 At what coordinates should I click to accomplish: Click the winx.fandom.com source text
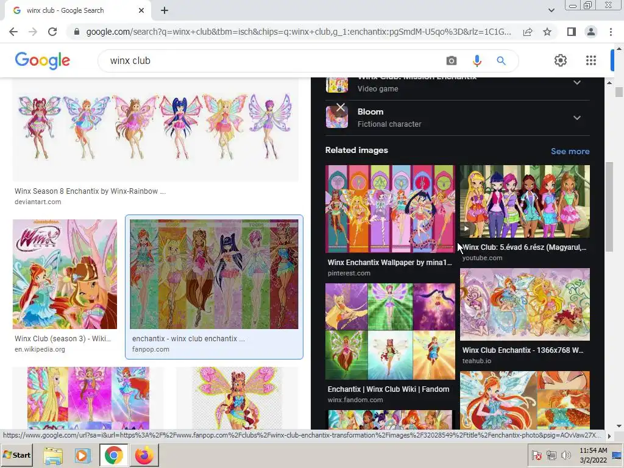(x=355, y=400)
